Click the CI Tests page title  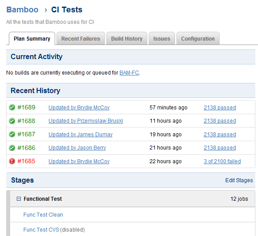67,10
